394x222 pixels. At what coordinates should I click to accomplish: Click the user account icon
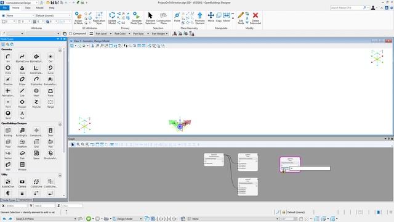(373, 8)
